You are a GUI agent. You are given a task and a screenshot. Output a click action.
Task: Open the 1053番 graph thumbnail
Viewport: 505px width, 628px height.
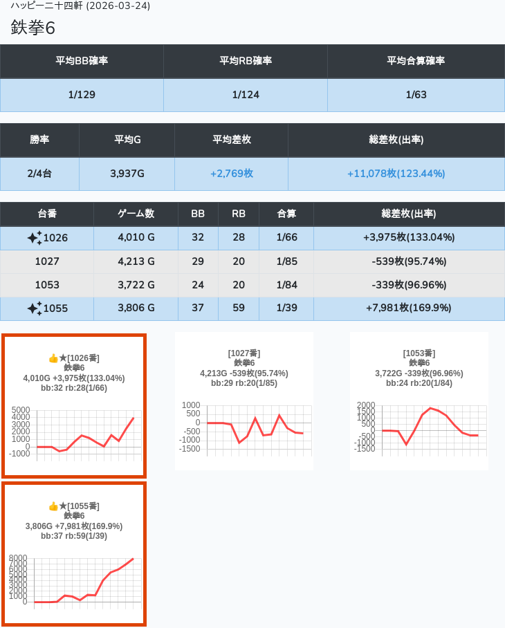point(419,401)
